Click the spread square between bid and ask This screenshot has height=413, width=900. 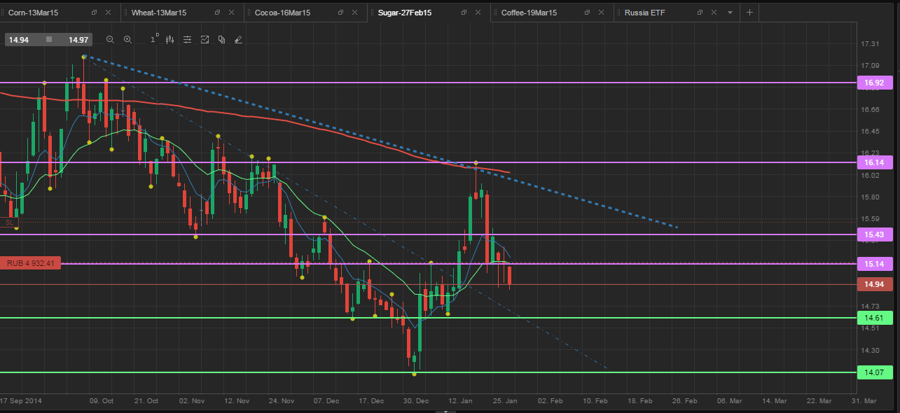49,40
